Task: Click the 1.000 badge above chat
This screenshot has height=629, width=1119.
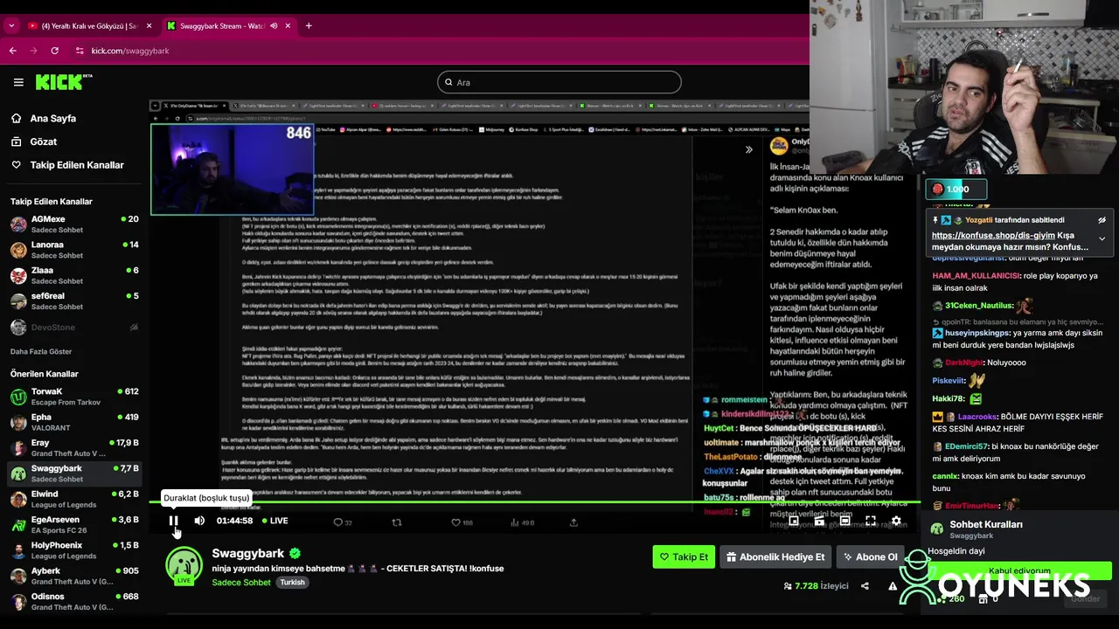Action: 956,189
